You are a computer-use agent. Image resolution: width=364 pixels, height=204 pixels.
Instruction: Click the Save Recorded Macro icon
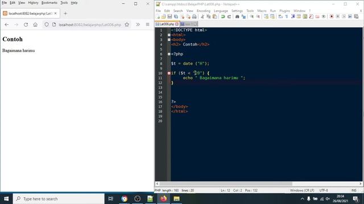[356, 16]
